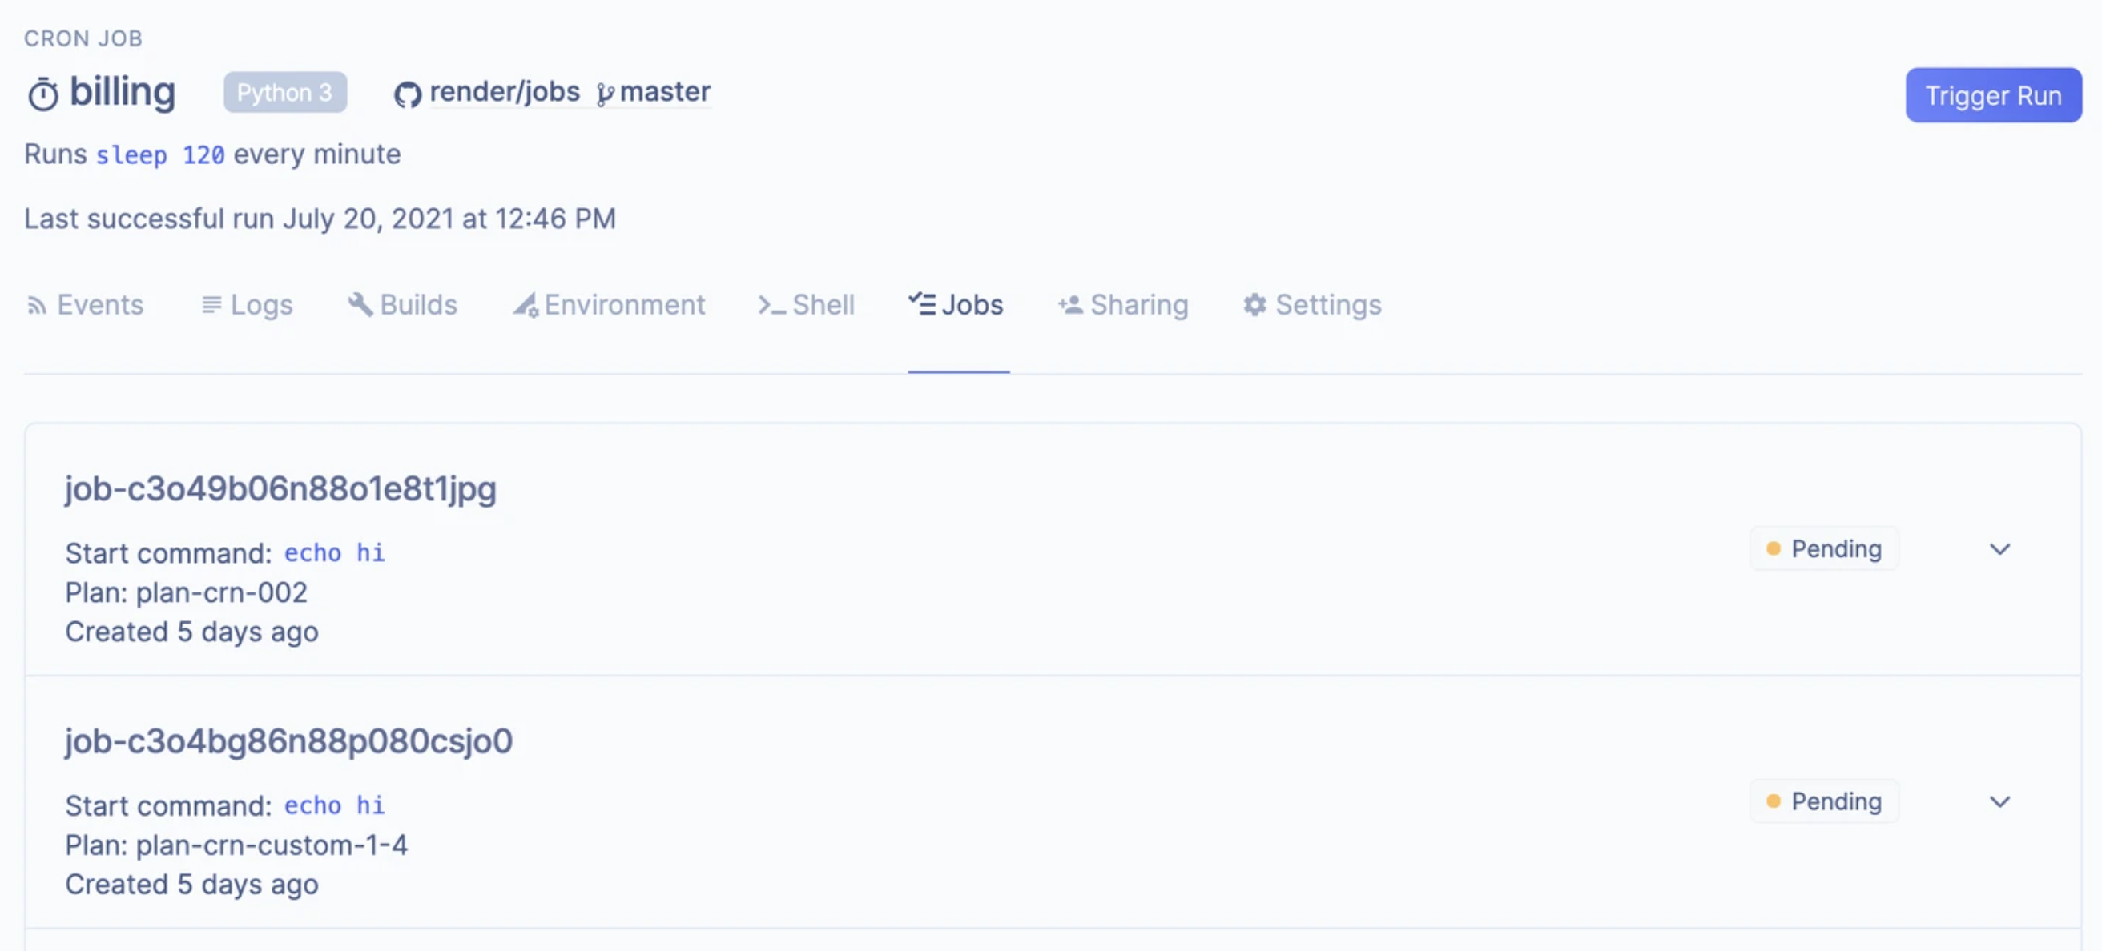The height and width of the screenshot is (951, 2102).
Task: Click the Settings gear icon
Action: coord(1254,304)
